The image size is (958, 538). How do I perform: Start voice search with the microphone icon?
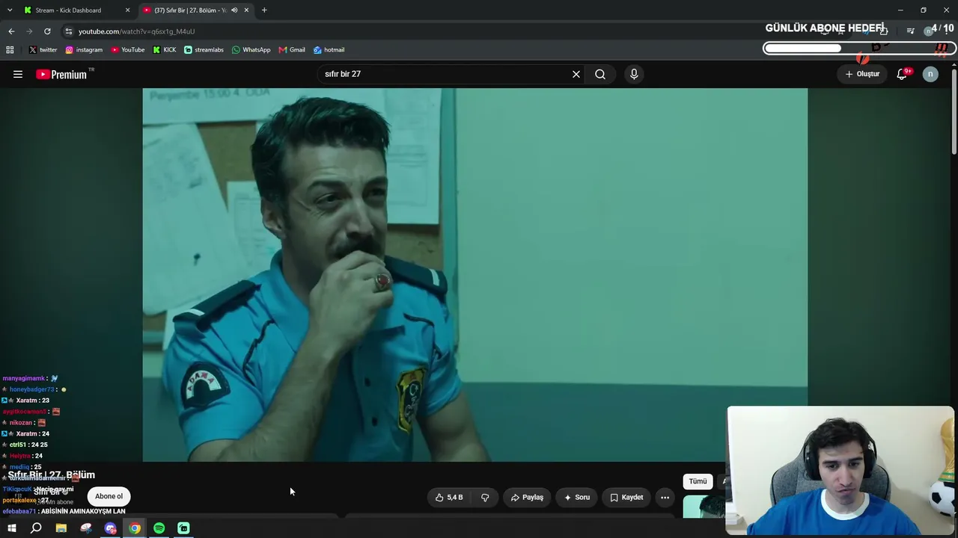(634, 74)
